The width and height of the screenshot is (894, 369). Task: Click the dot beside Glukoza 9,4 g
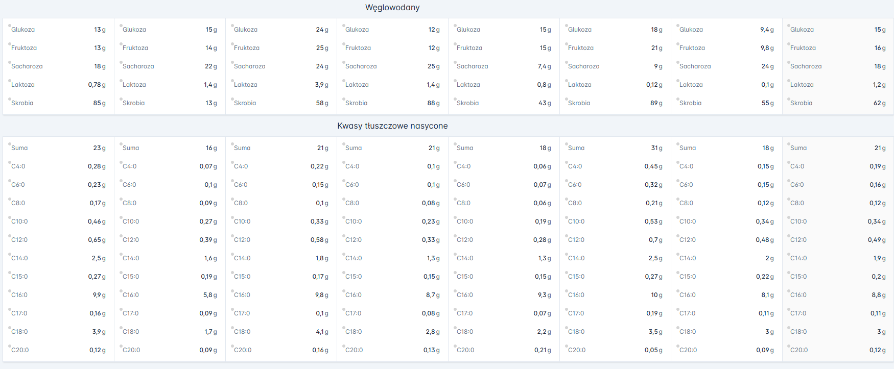[x=677, y=25]
